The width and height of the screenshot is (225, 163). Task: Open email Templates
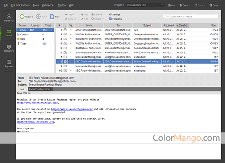[116, 19]
